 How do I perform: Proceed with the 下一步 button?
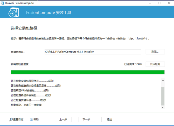(86, 119)
